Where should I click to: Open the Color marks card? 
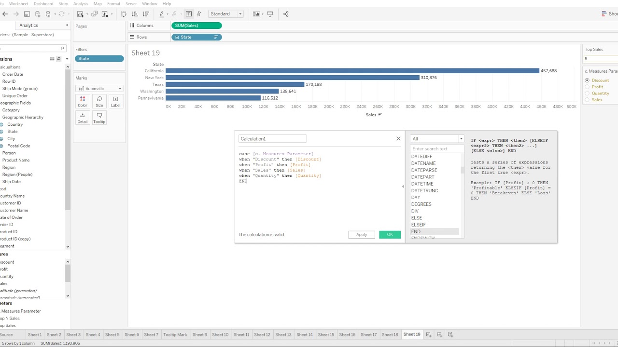click(83, 102)
